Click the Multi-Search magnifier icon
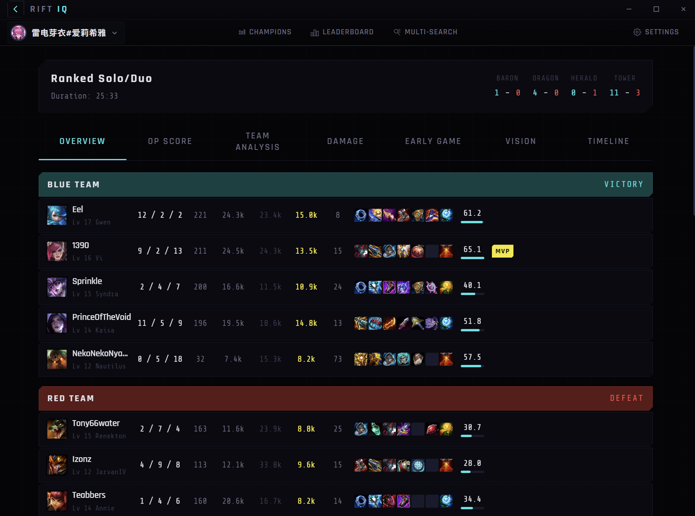Screen dimensions: 695x516 pos(397,32)
